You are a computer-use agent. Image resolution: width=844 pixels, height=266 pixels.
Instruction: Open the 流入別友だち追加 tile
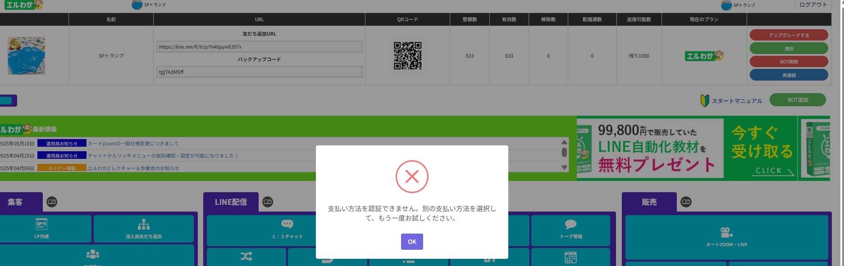point(144,229)
